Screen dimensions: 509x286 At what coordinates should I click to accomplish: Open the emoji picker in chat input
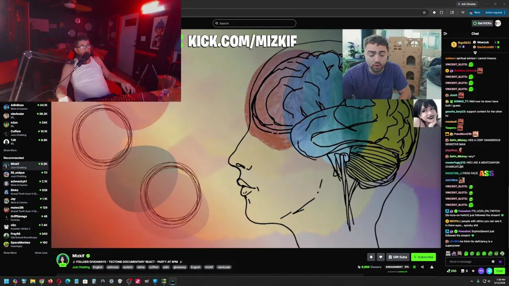pyautogui.click(x=493, y=262)
